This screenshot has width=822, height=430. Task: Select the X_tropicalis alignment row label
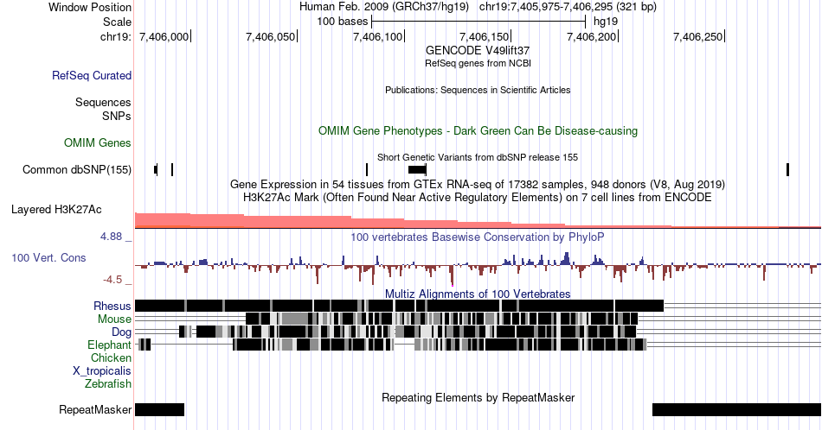pos(102,371)
